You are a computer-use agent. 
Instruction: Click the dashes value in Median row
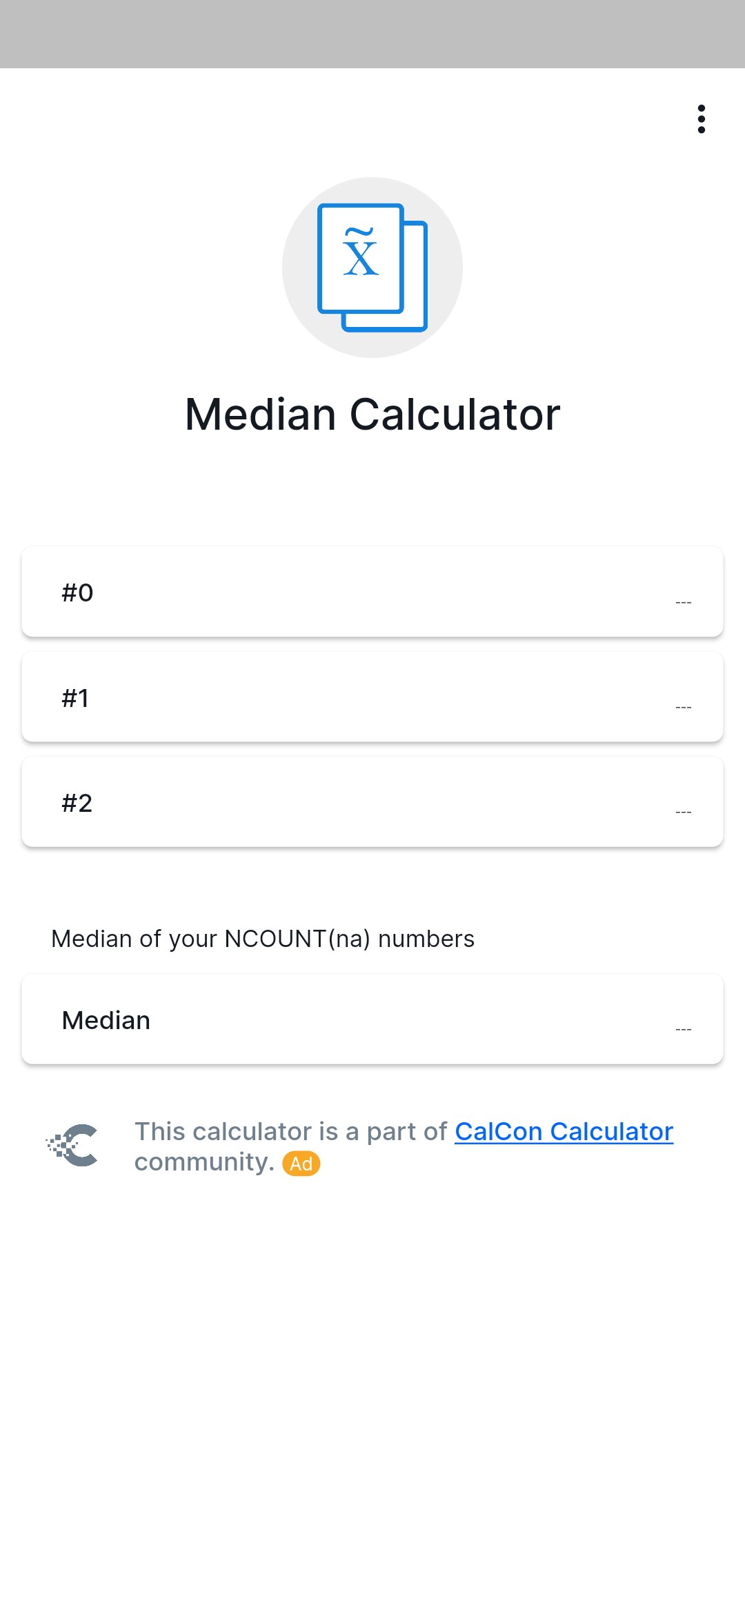683,1029
